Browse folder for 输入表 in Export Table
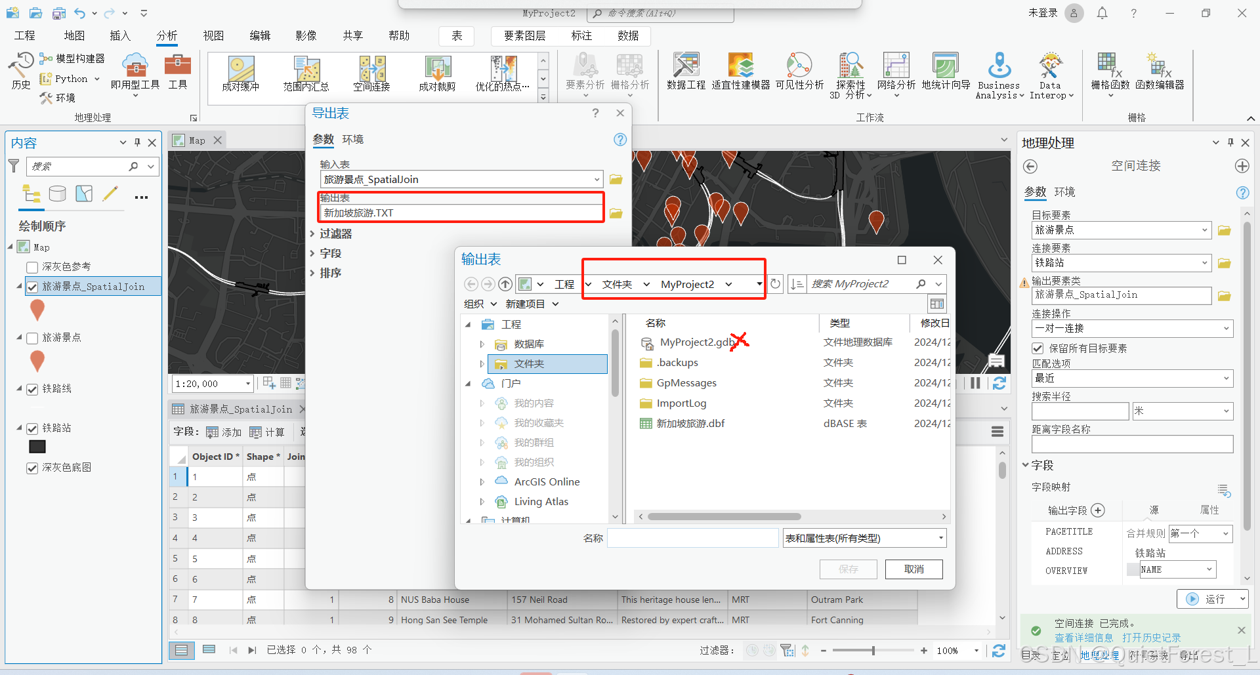 pos(616,179)
